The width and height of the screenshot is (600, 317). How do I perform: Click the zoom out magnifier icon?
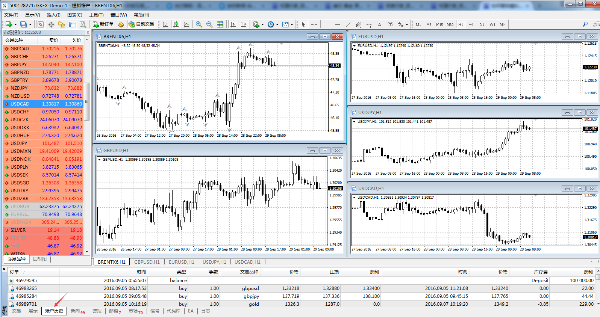[x=209, y=24]
